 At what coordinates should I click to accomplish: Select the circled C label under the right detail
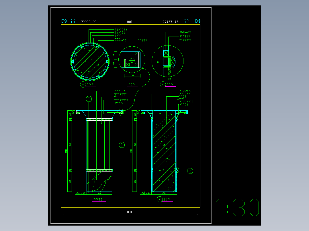163,85
